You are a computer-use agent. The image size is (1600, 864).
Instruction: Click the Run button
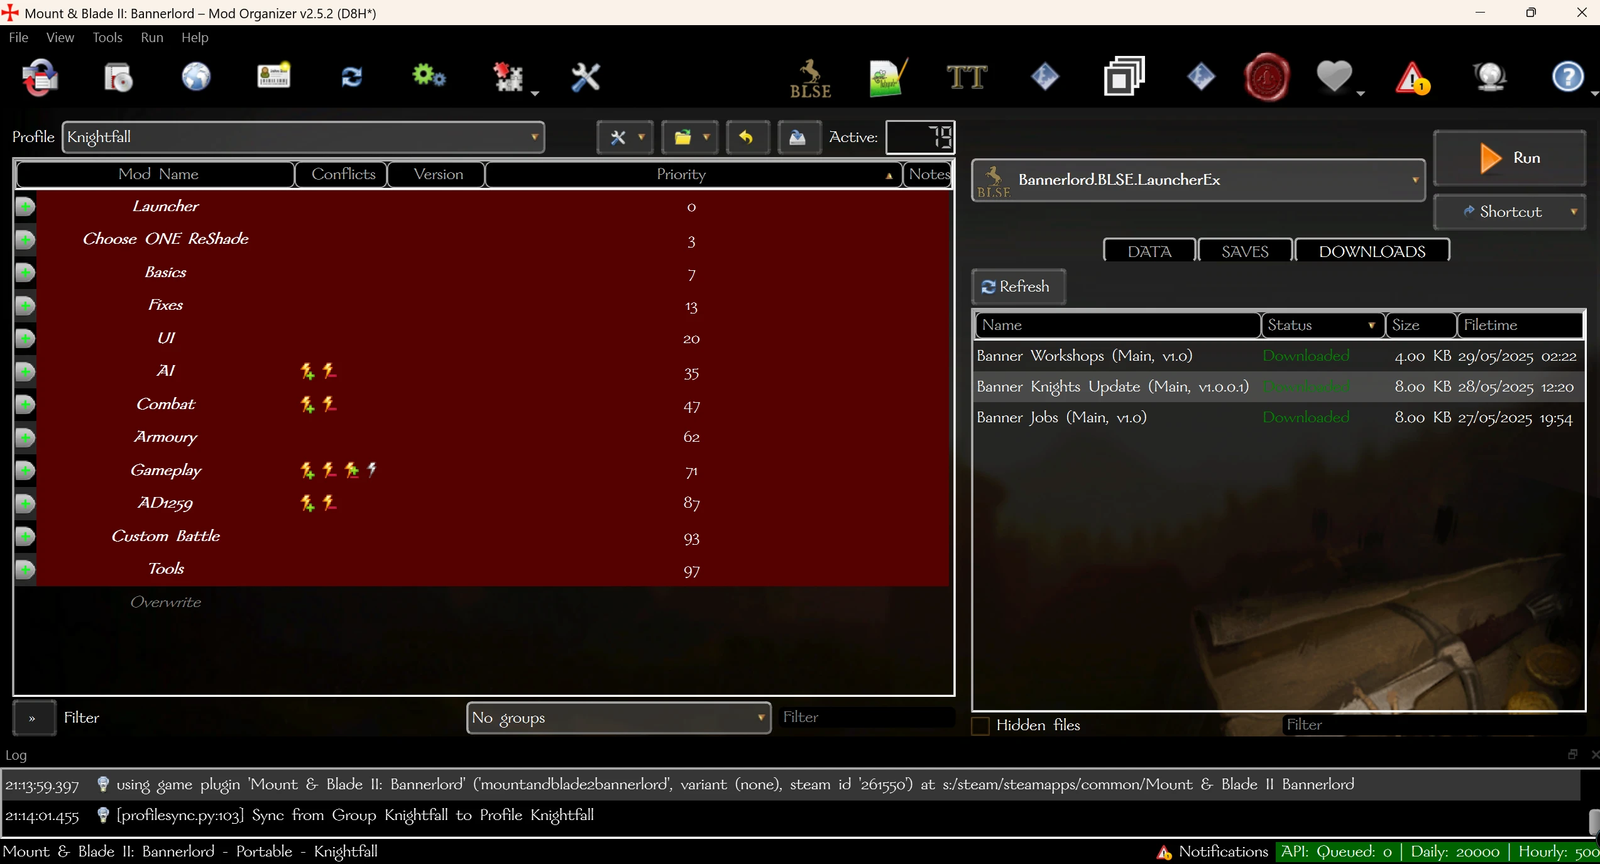point(1510,158)
